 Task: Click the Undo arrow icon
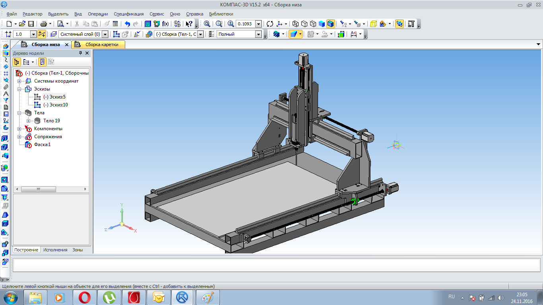(127, 24)
